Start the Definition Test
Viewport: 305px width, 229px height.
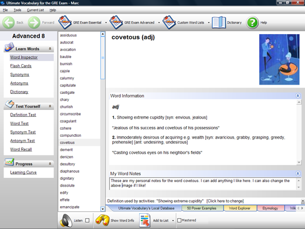click(23, 115)
